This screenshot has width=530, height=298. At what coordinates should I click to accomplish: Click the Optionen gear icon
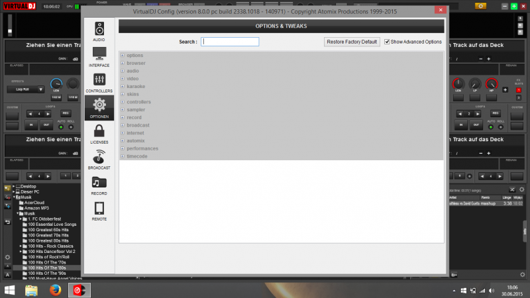pos(99,105)
